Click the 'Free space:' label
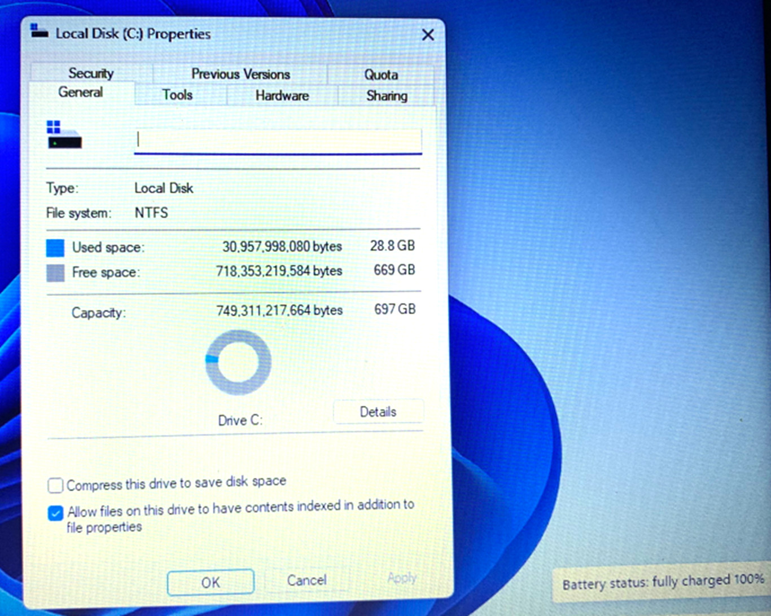Image resolution: width=771 pixels, height=616 pixels. point(106,272)
